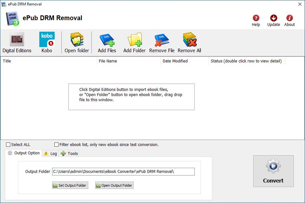Sort by the Title column header

49,61
